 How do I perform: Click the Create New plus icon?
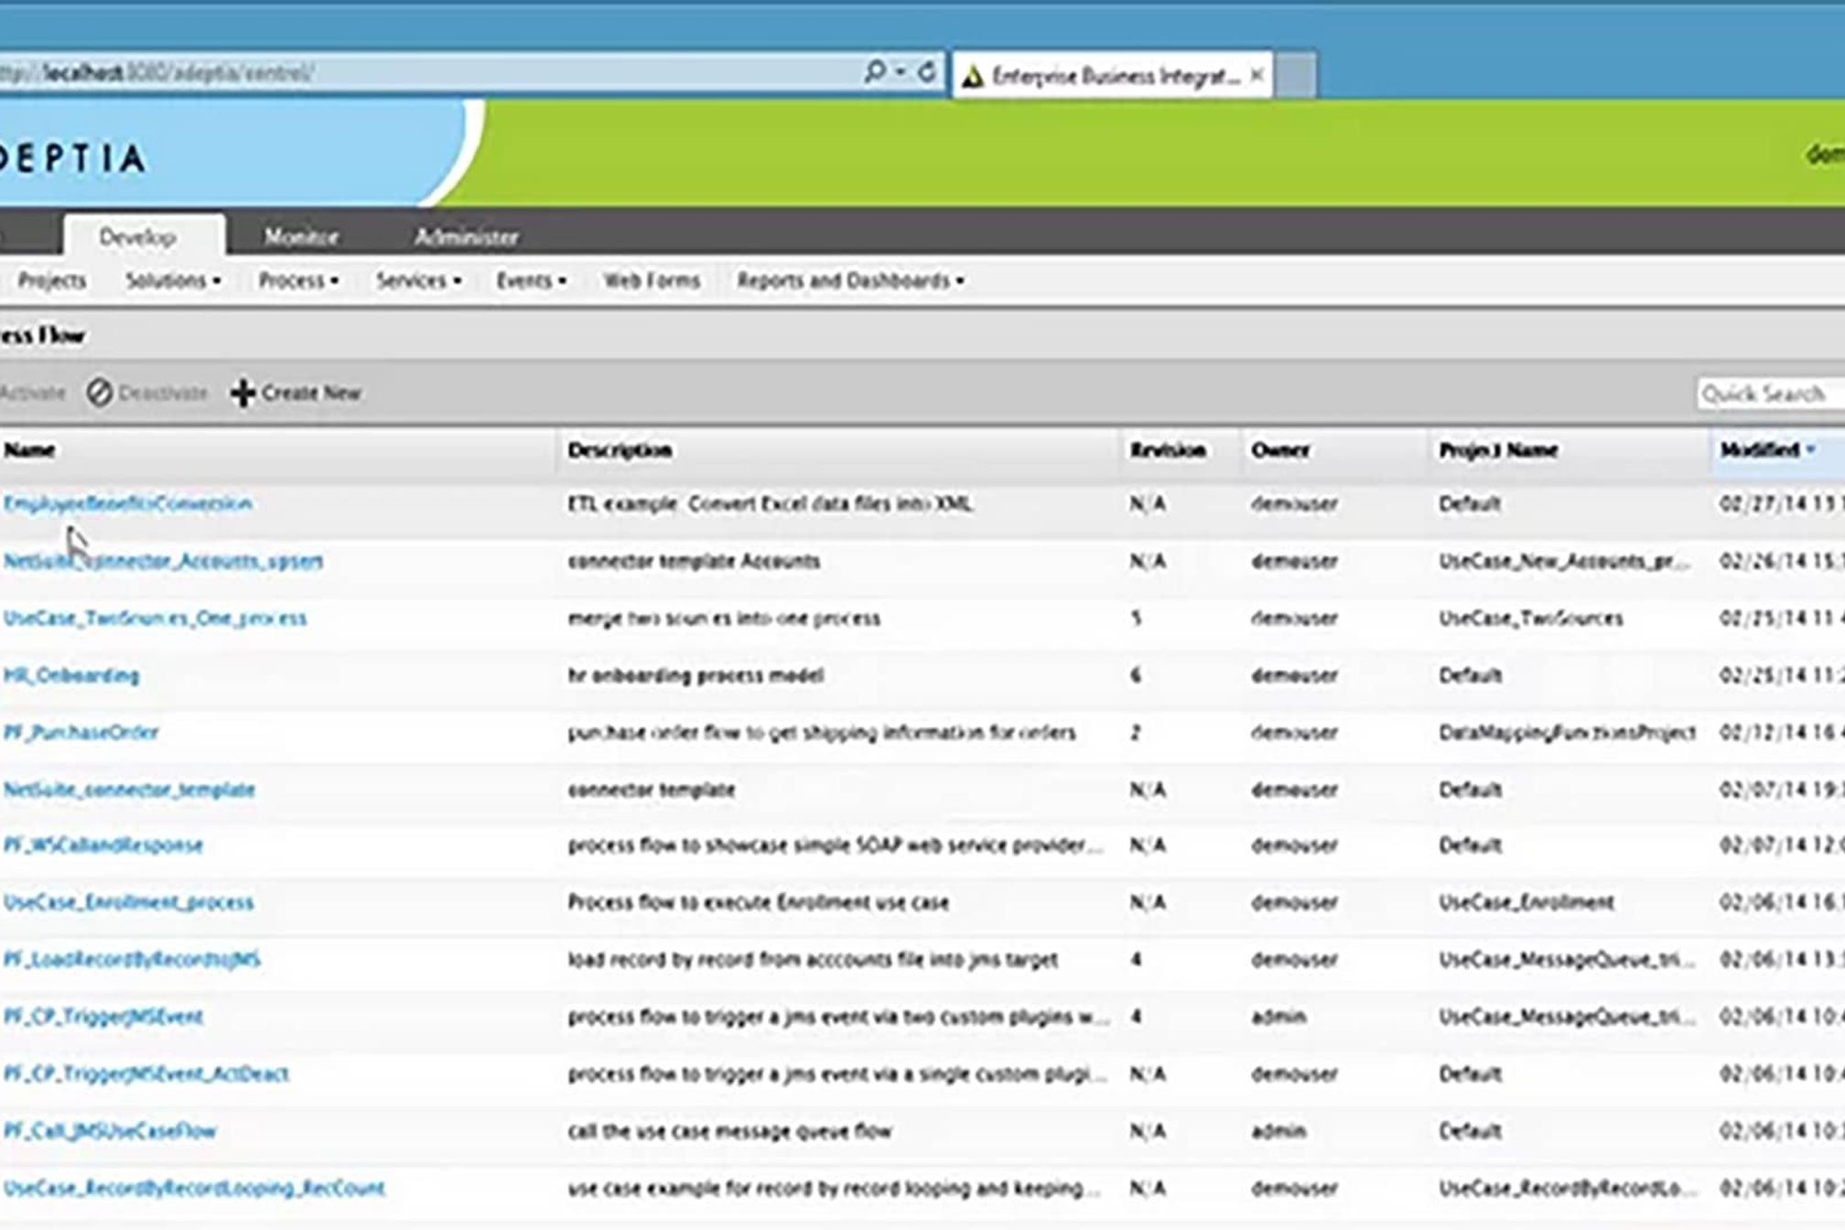243,394
